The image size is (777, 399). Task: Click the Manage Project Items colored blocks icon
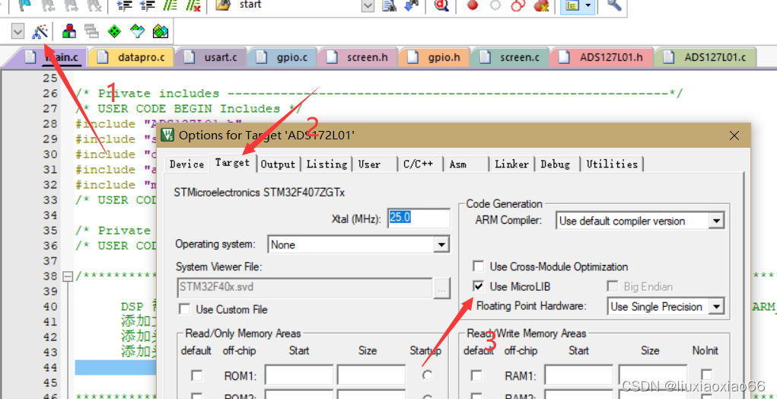(69, 32)
